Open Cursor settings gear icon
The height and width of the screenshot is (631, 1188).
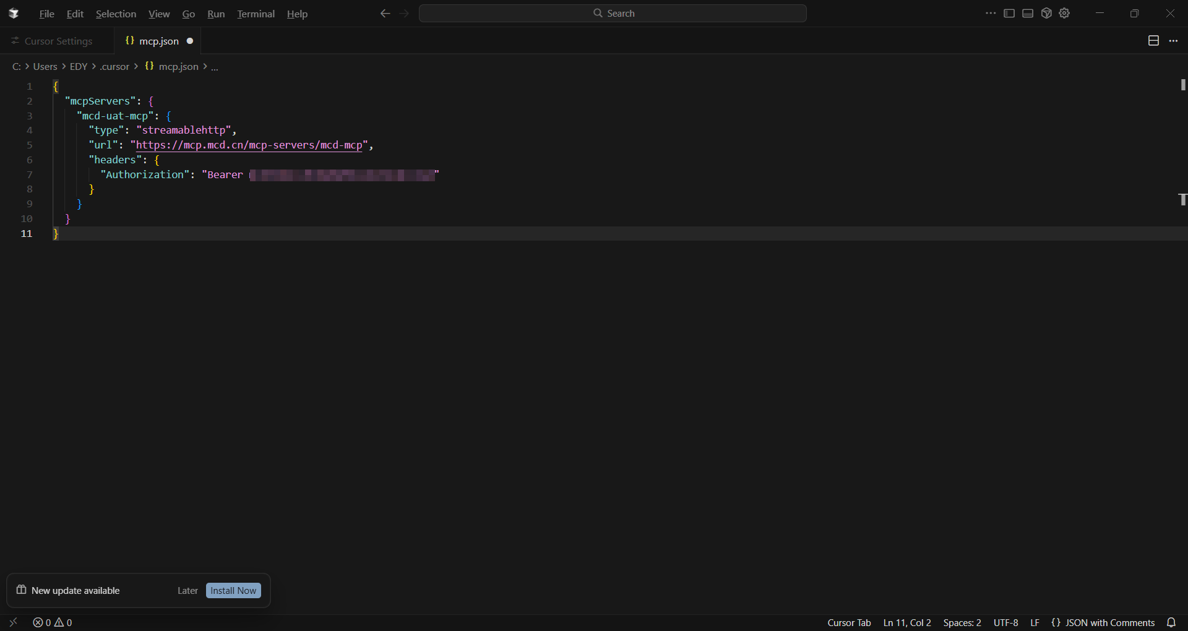pyautogui.click(x=1064, y=14)
